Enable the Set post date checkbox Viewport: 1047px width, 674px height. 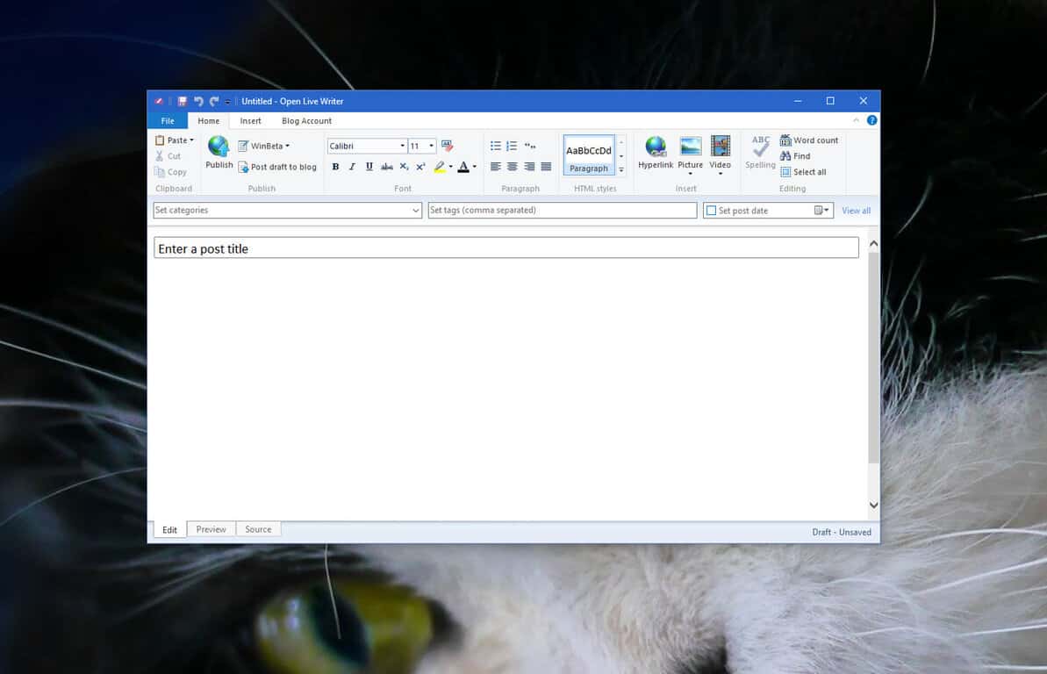[711, 211]
